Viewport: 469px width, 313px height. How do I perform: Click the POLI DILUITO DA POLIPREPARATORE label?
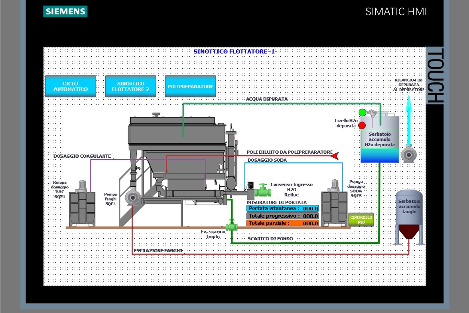coord(290,152)
